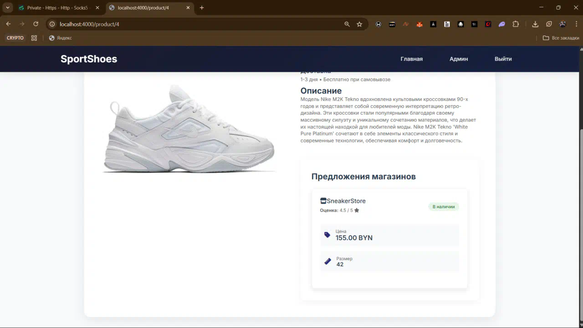Open the Все закладки bookmarks folder
583x328 pixels.
561,38
